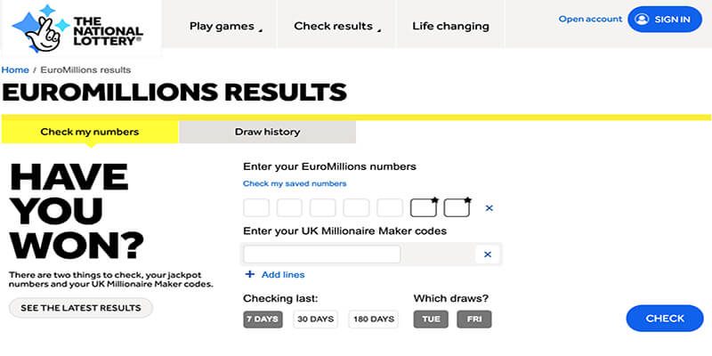Click in the UK Millionaire Maker code field
This screenshot has width=712, height=356.
[x=322, y=255]
